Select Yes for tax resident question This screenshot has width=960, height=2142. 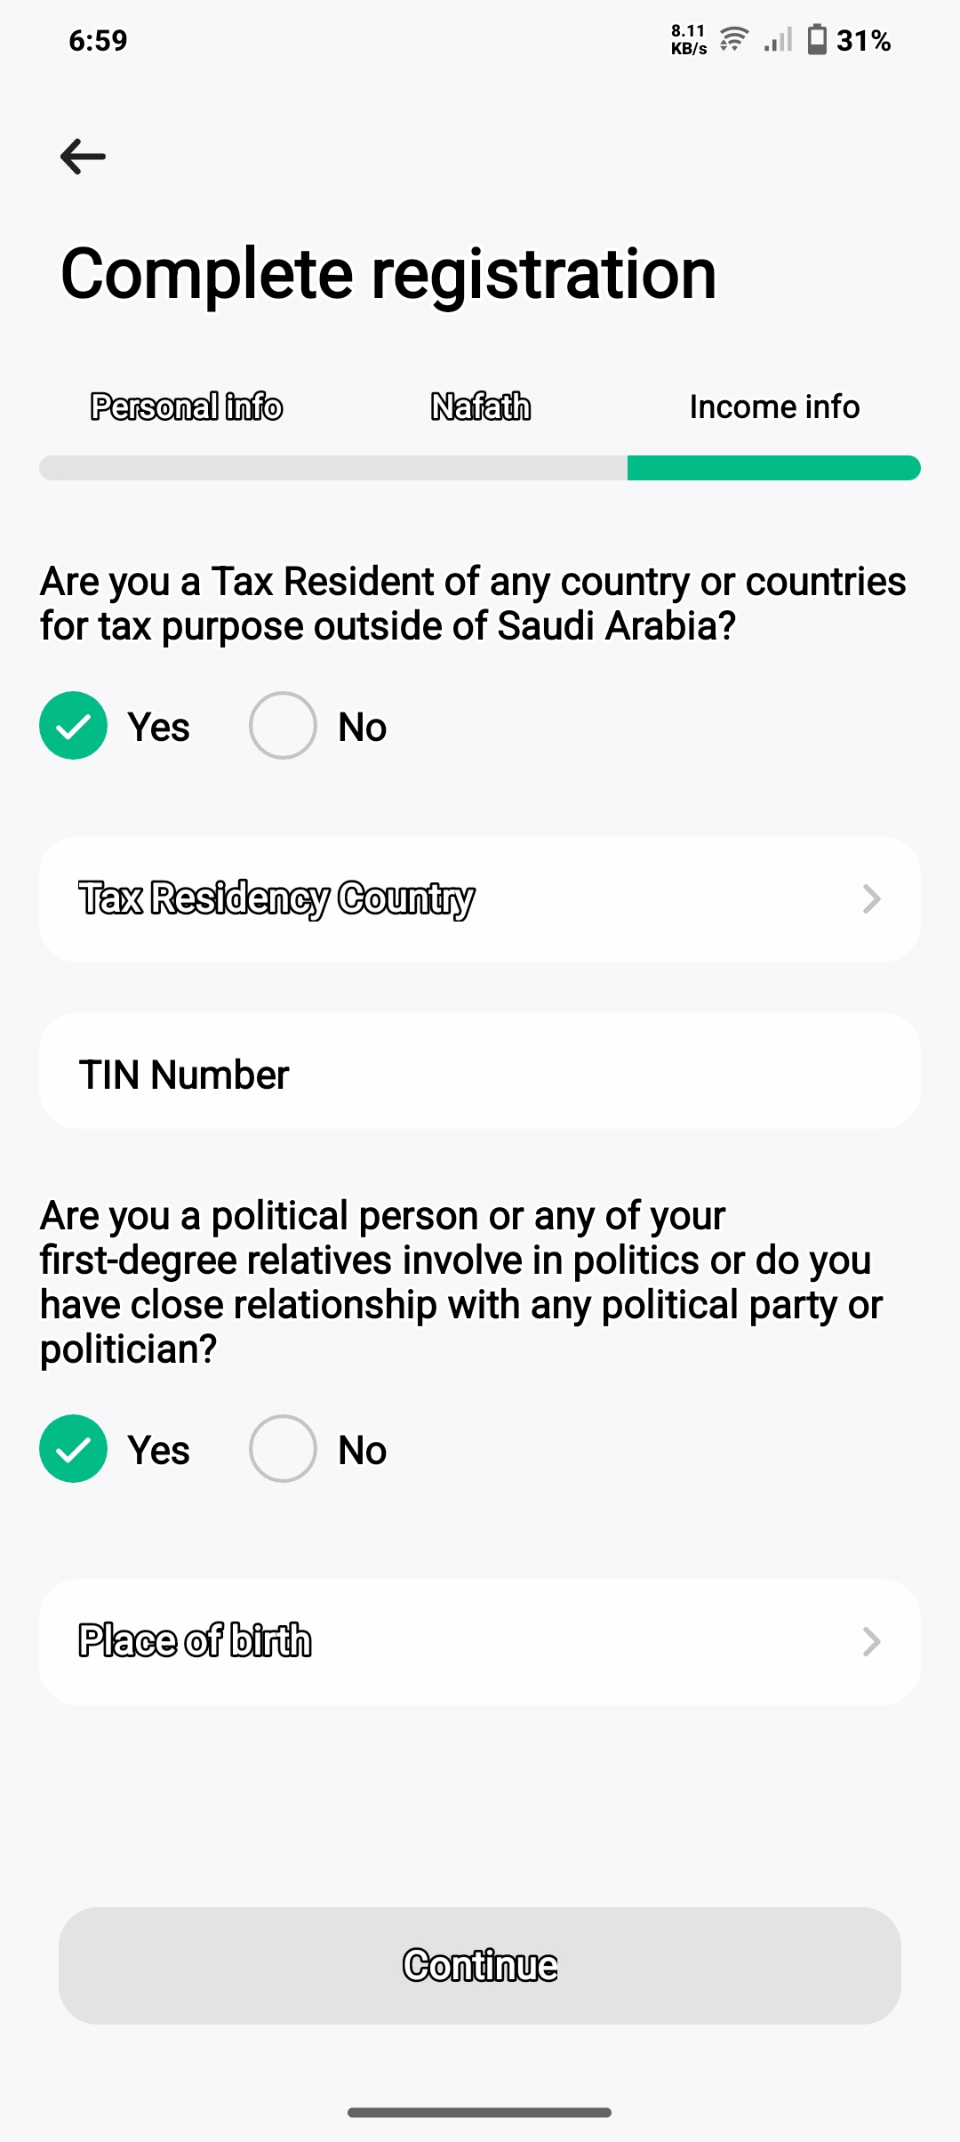coord(74,726)
